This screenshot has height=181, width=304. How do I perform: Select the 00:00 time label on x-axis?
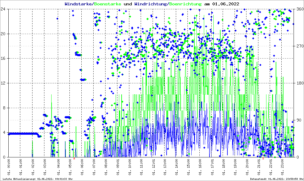(x=9, y=167)
